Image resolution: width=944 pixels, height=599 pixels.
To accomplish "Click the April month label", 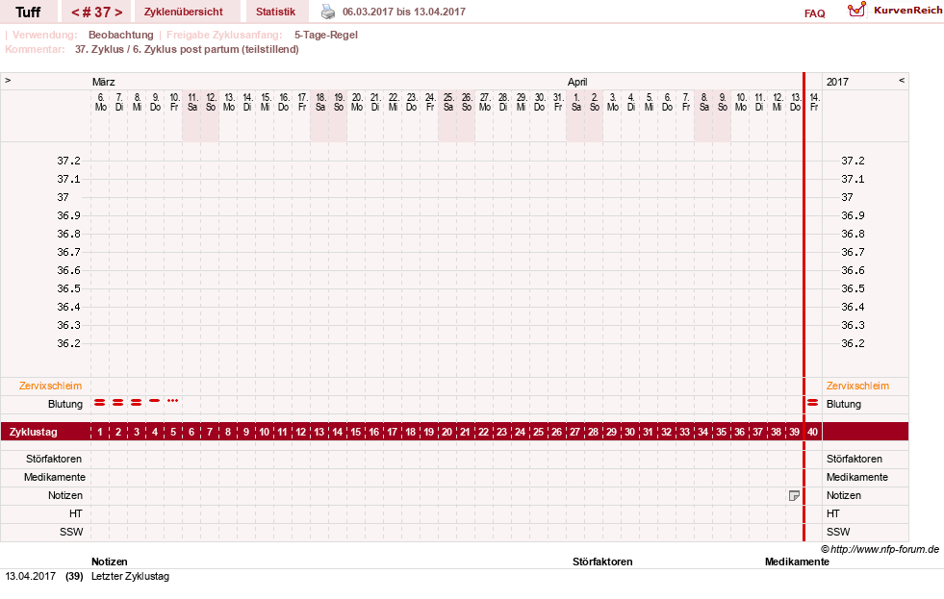I will point(577,82).
